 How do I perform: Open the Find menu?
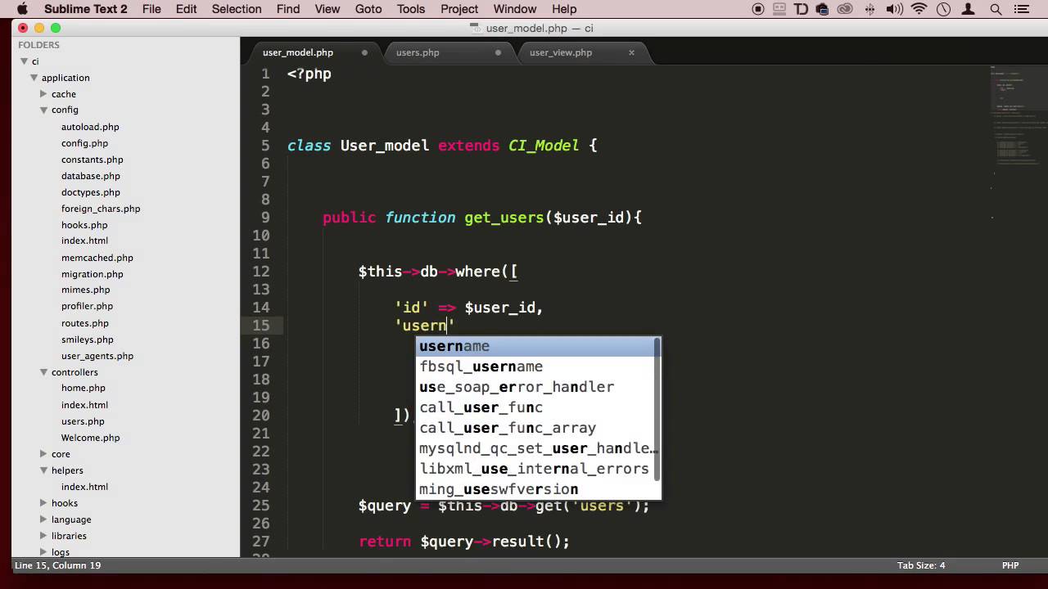[x=287, y=9]
